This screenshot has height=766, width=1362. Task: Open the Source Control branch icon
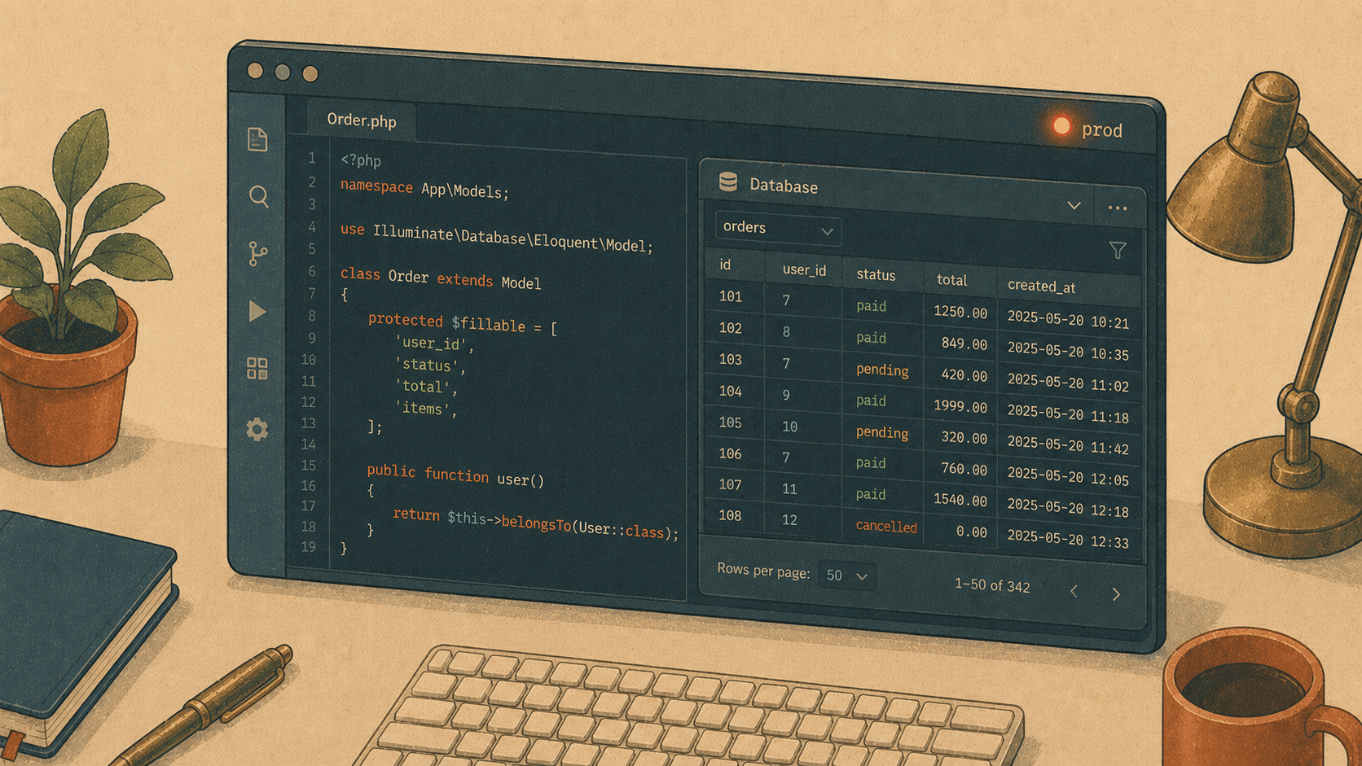point(257,254)
